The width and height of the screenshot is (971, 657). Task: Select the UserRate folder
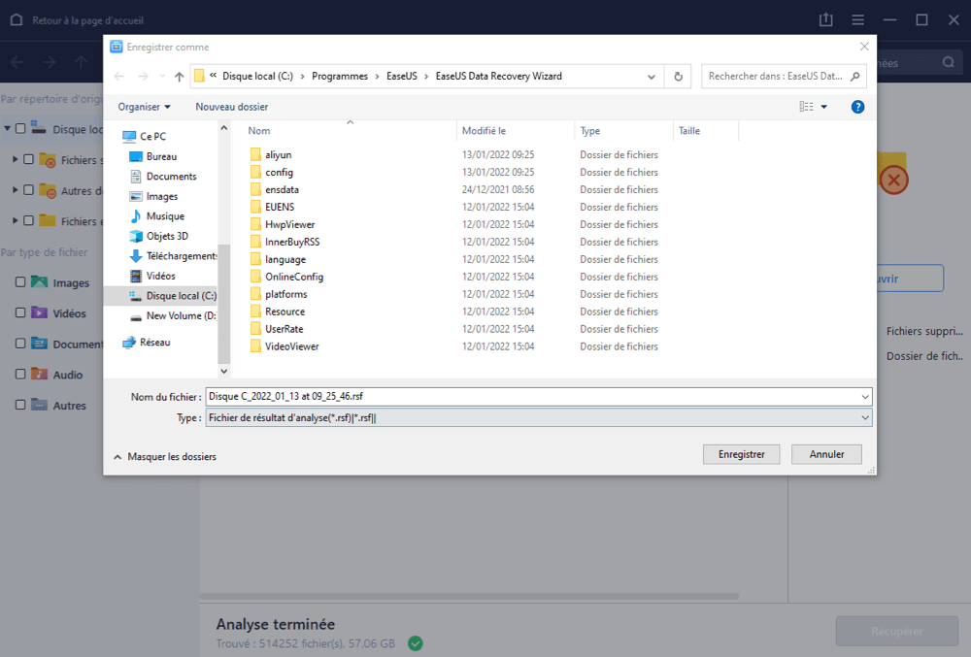(285, 328)
